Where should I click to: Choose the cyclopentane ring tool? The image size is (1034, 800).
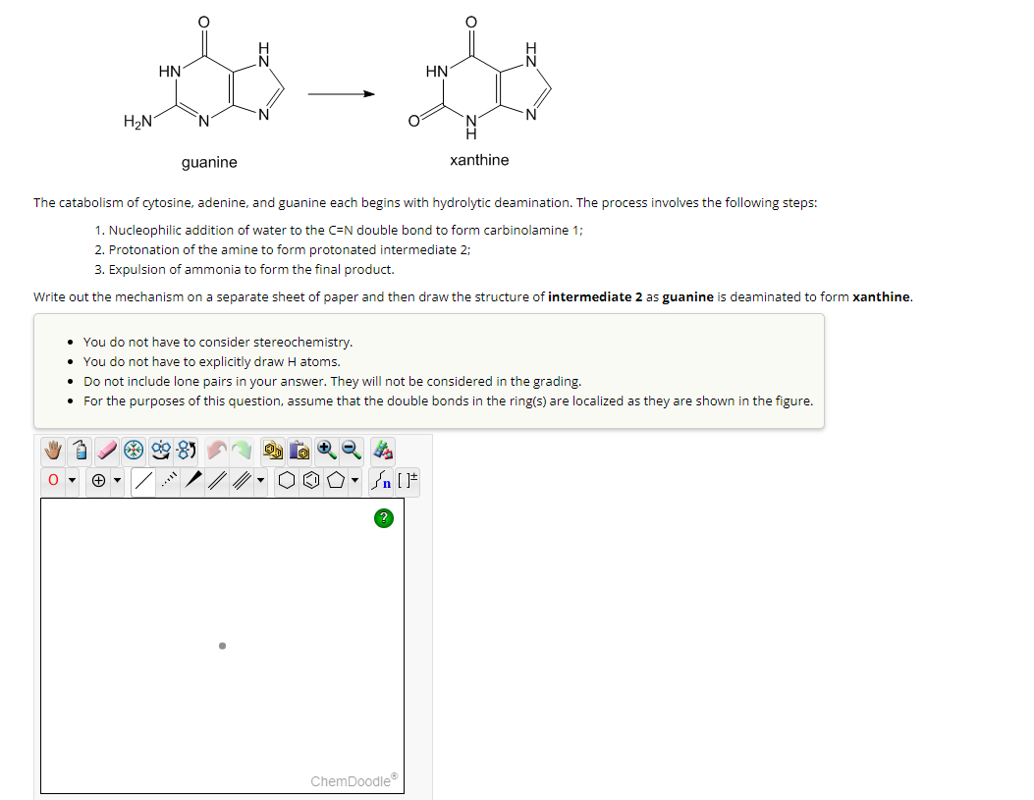click(334, 479)
